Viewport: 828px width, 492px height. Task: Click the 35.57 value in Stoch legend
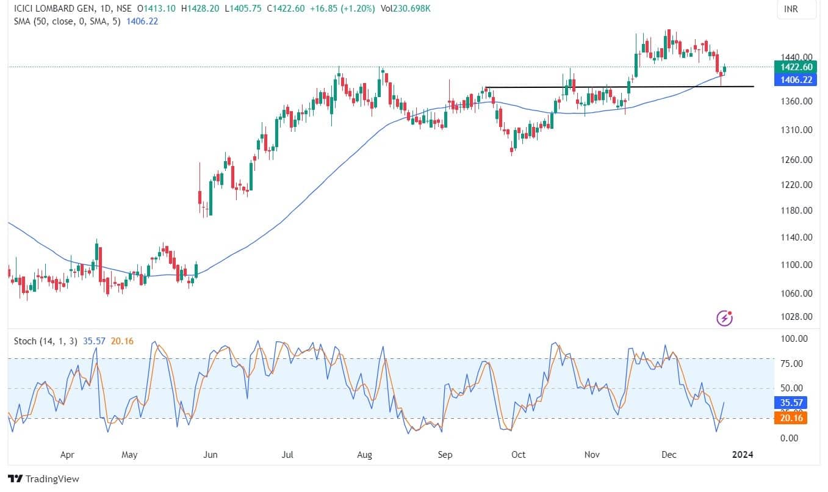click(93, 341)
